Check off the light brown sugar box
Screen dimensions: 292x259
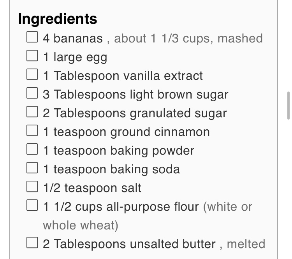coord(32,93)
